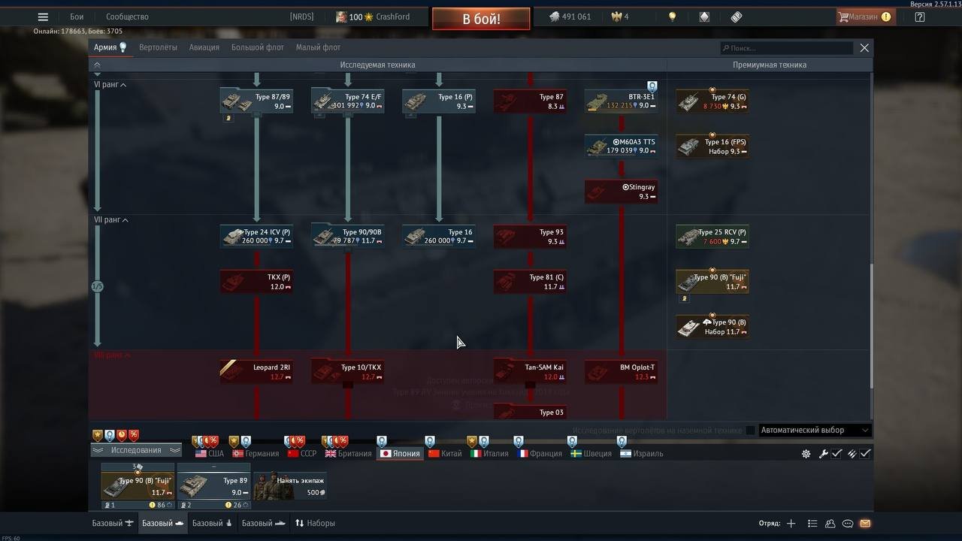
Task: Open the chat speech bubble icon
Action: 848,524
